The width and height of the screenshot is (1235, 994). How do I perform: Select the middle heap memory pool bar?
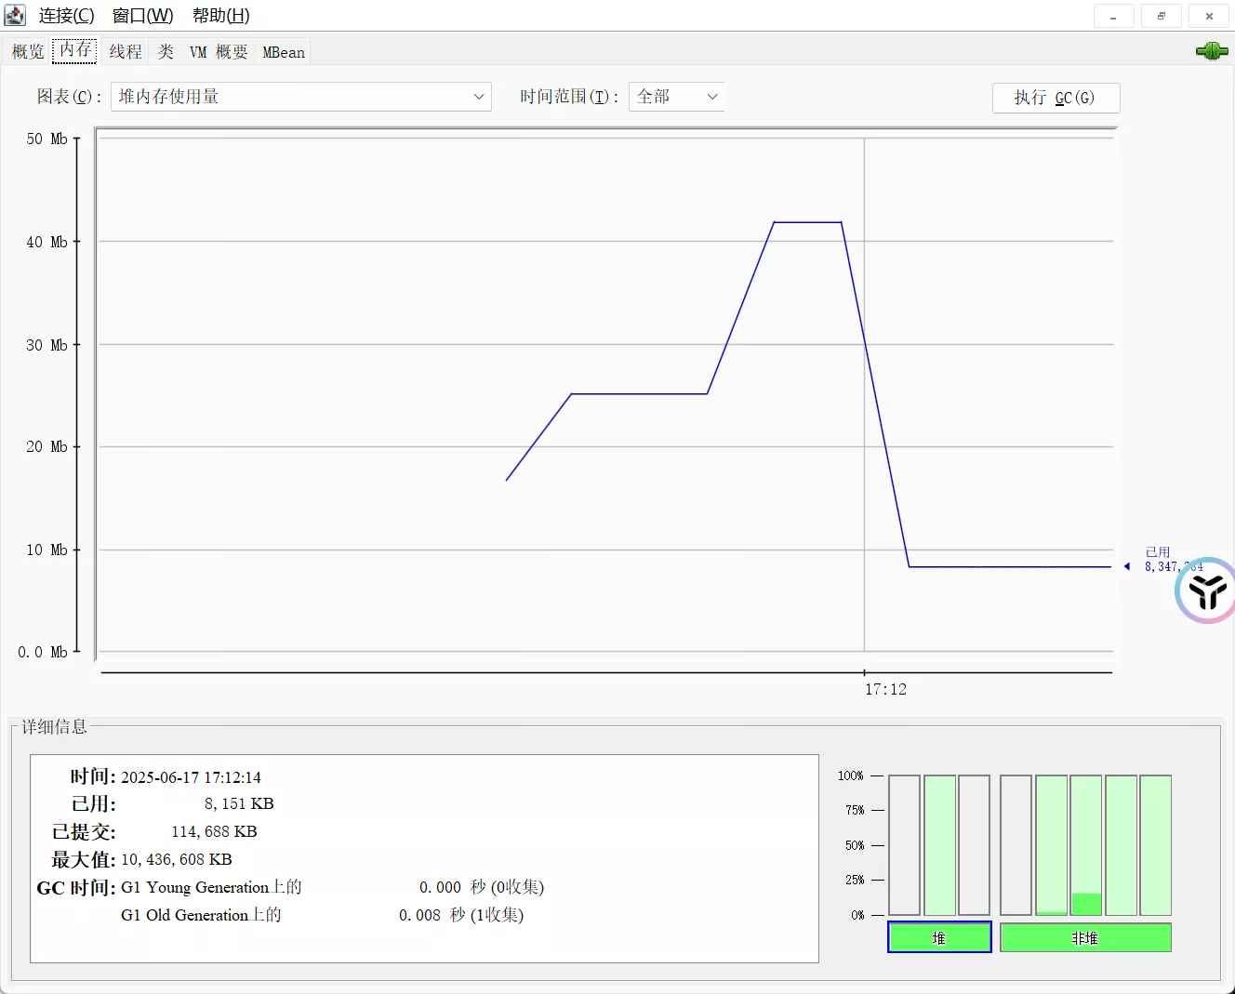click(939, 844)
